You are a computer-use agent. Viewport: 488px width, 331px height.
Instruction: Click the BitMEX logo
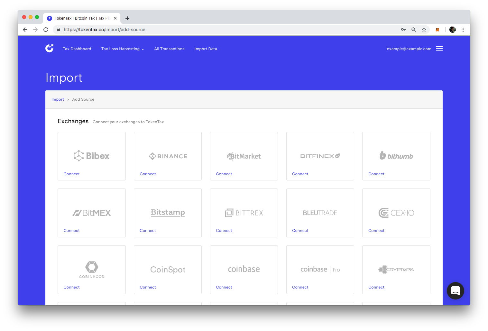[92, 213]
